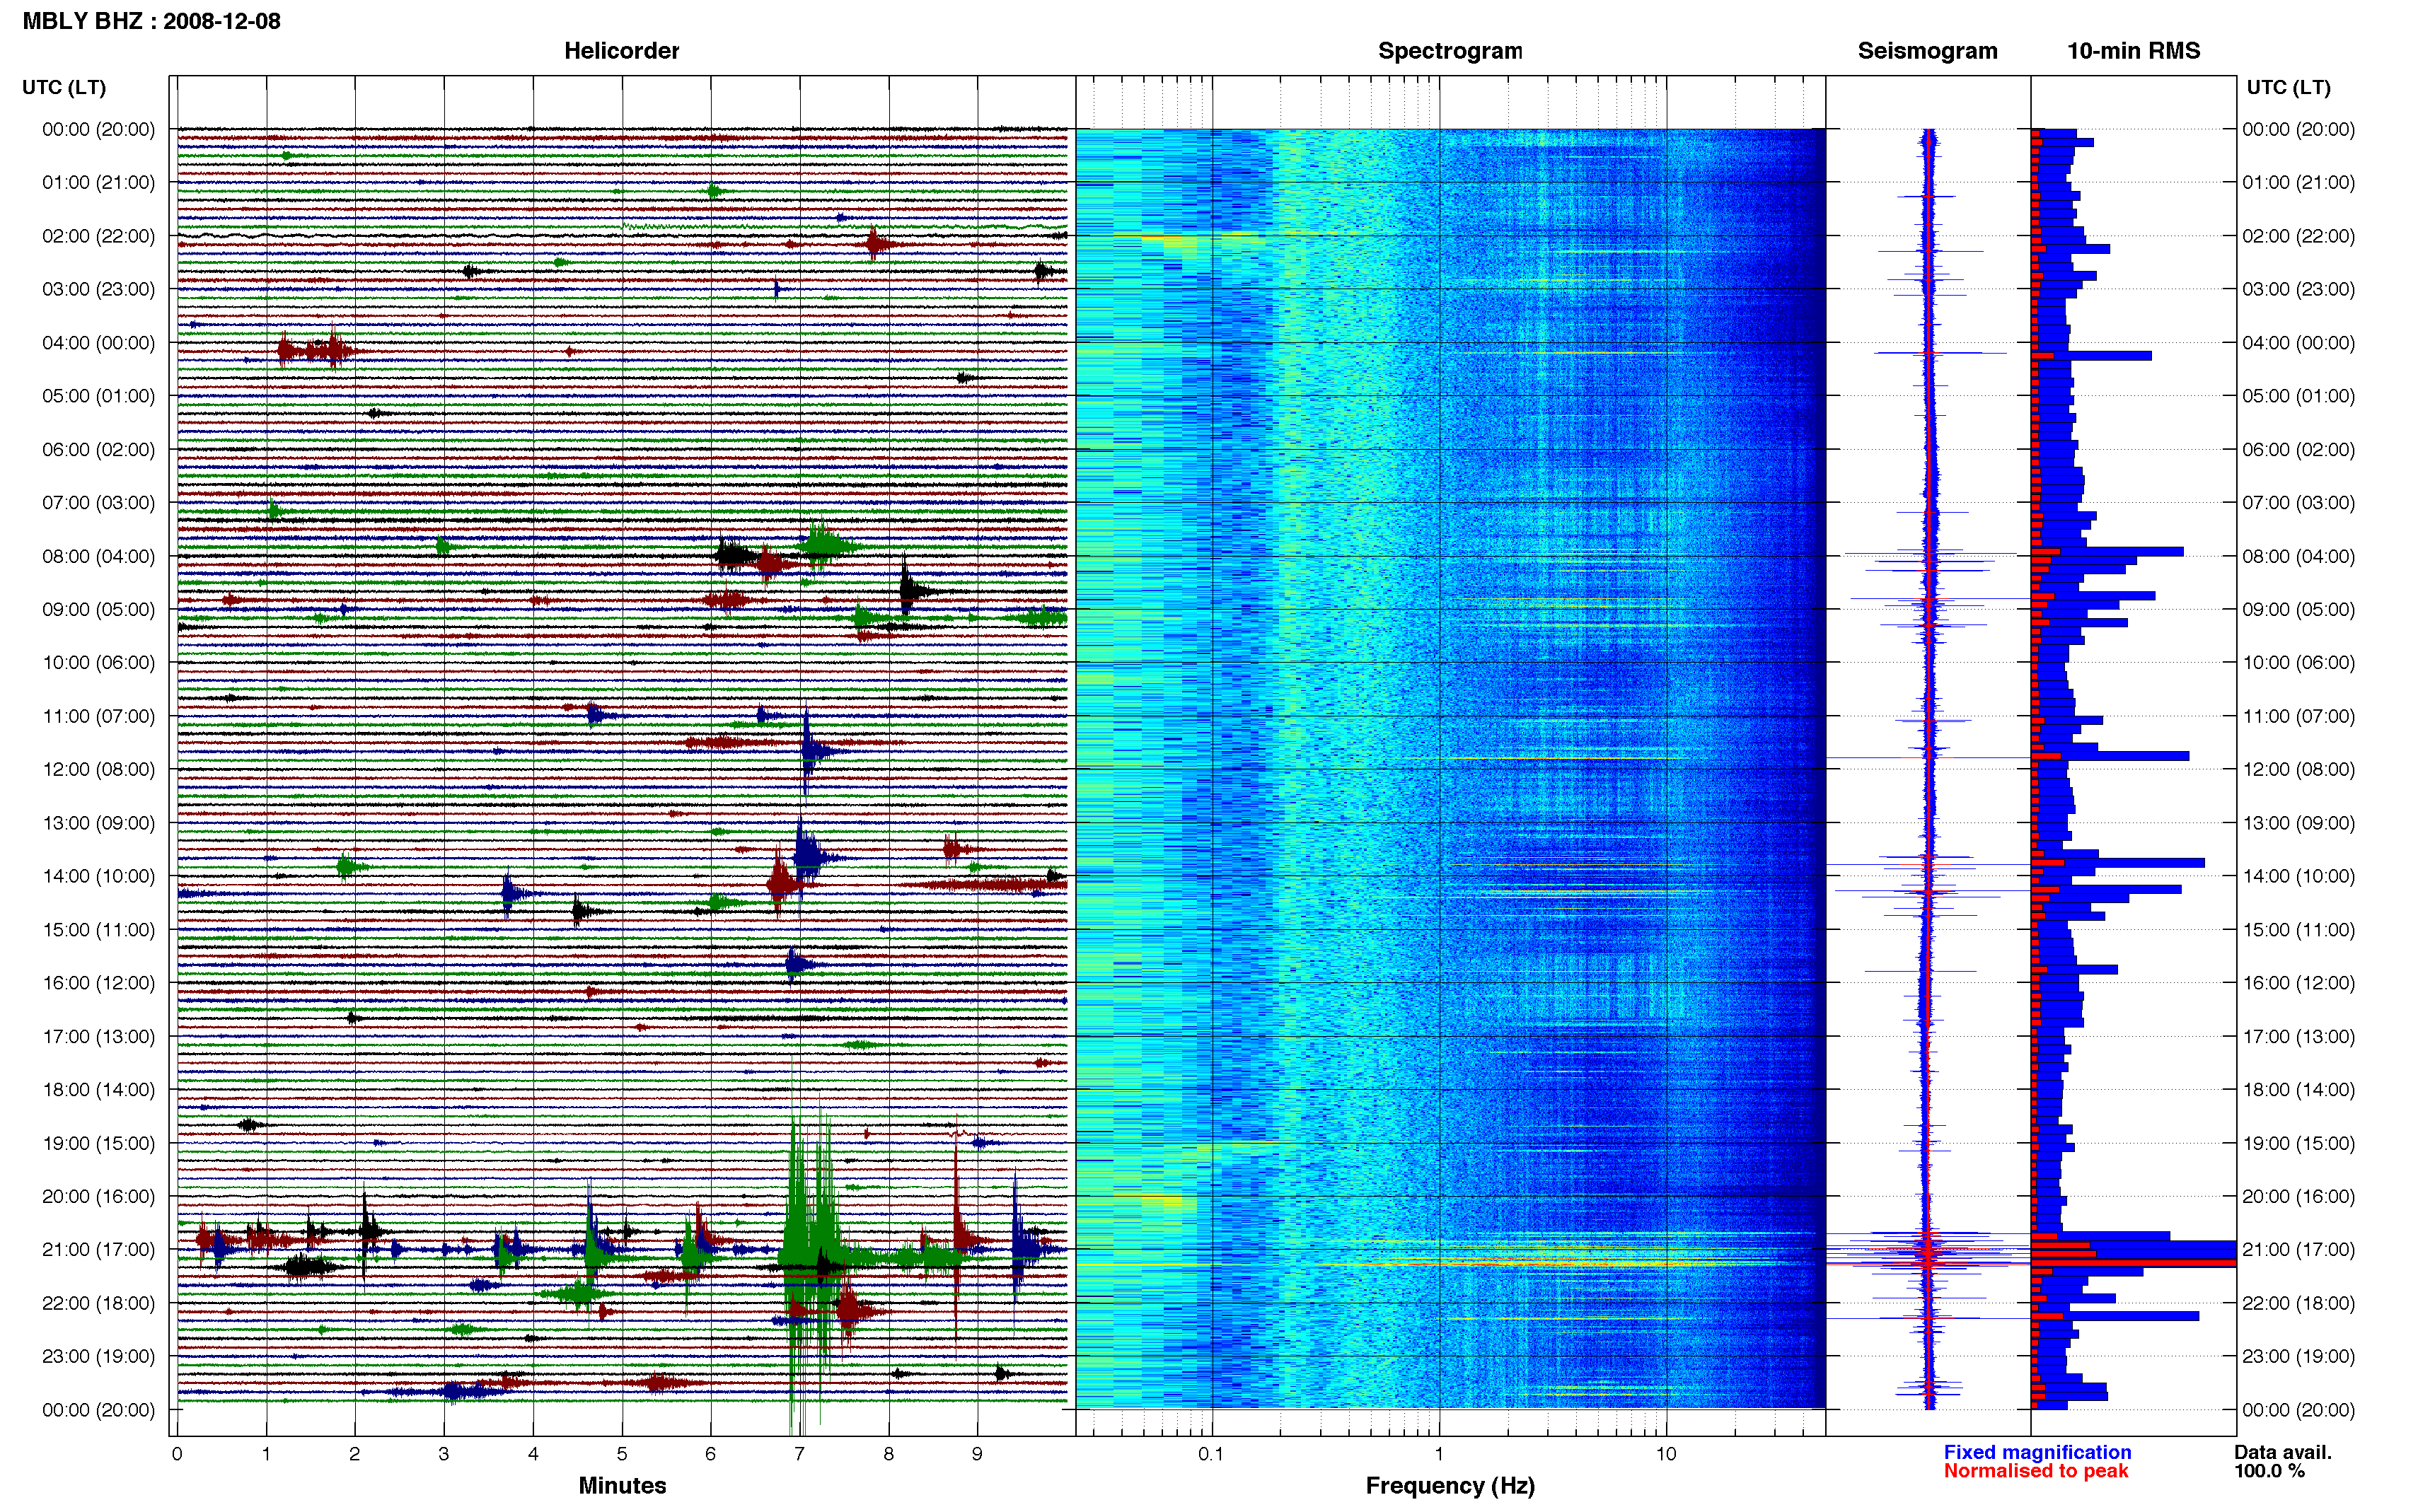Click the title 'MBLY BHZ : 2008-12-08'
Viewport: 2418px width, 1512px height.
[151, 21]
